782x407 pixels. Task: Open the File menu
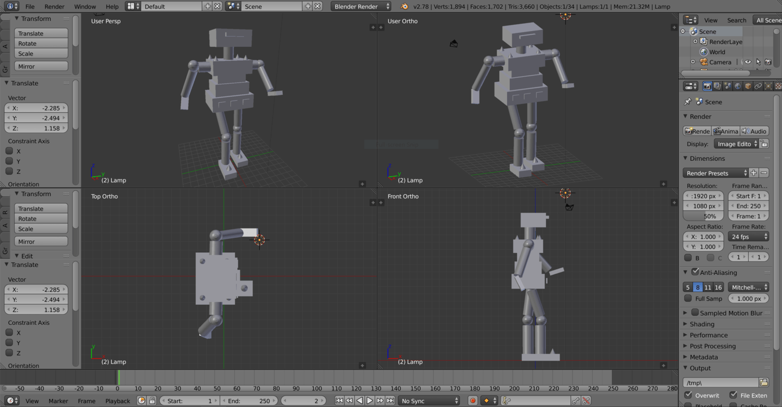click(x=30, y=7)
